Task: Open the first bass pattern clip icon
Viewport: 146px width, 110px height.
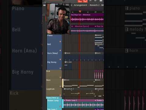Action: [65, 80]
